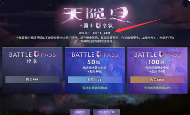The image size is (190, 115).
Task: Click the shield emblem in the 勇士令状 title
Action: click(98, 26)
